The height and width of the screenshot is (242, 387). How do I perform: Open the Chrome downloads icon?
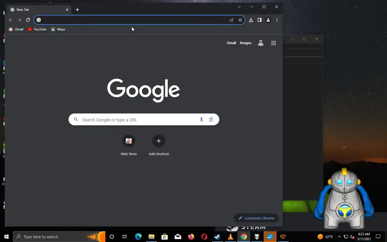(x=251, y=20)
